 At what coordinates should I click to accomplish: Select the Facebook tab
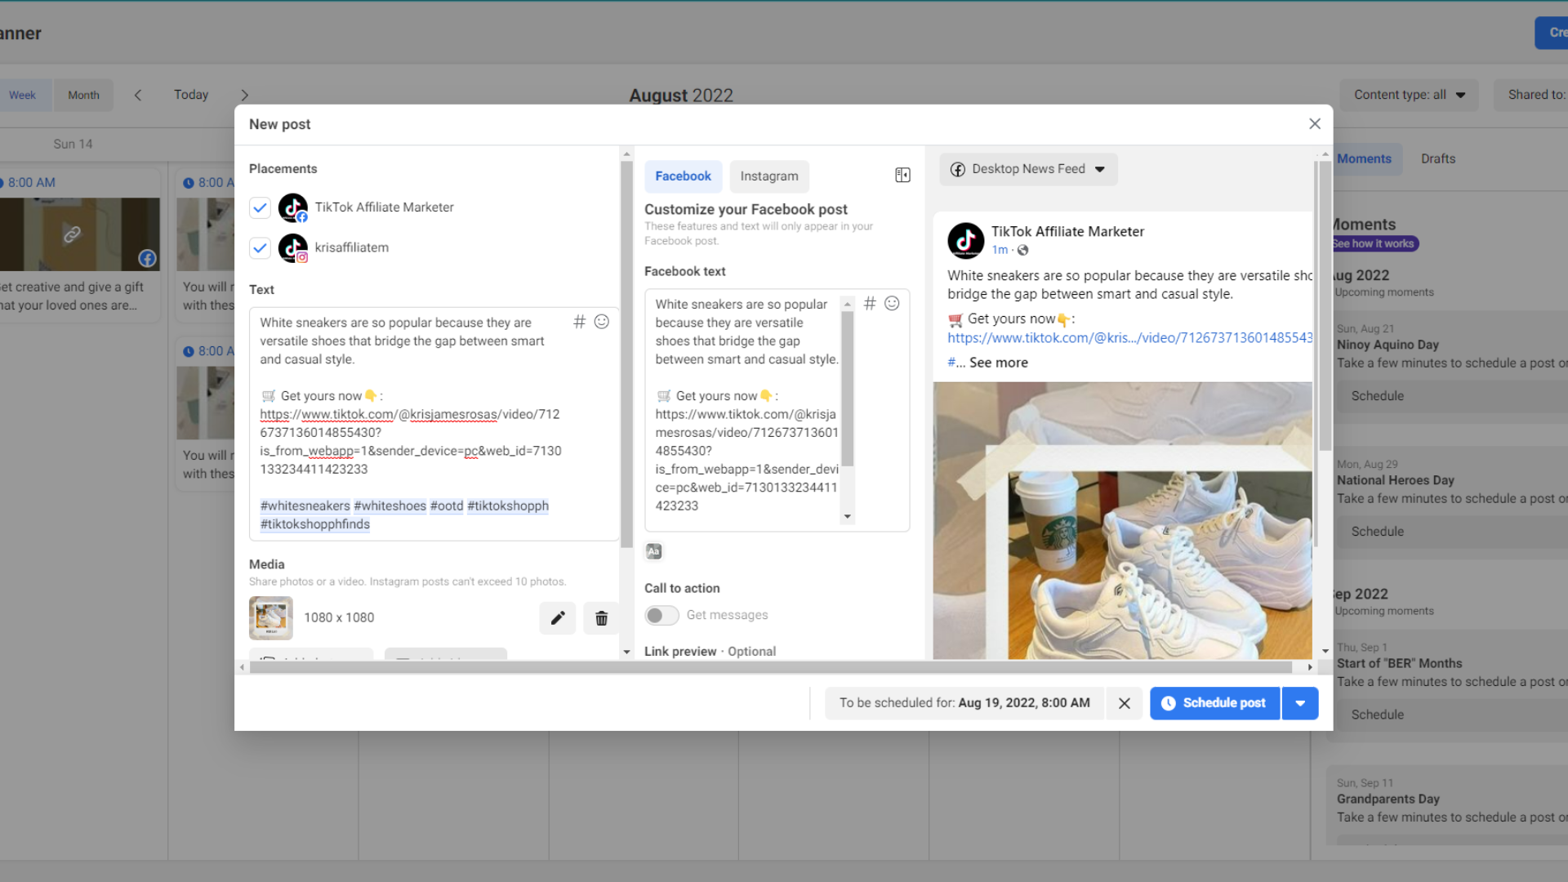click(683, 176)
